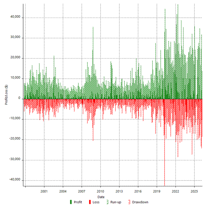Click the hatched green Run-up legend icon

coord(107,202)
